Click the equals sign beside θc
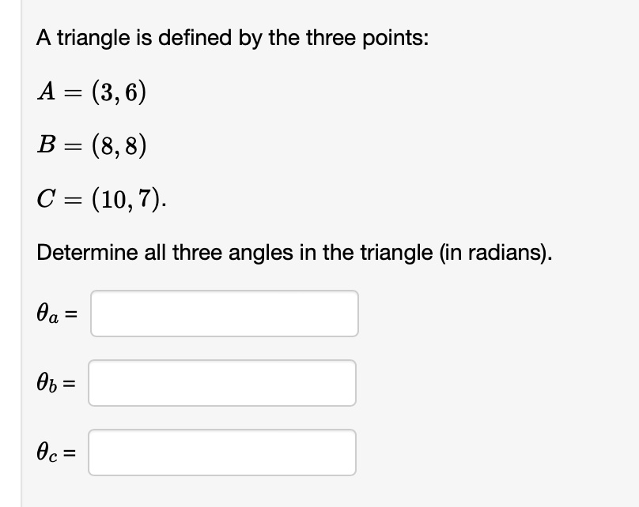The image size is (639, 507). pos(71,453)
